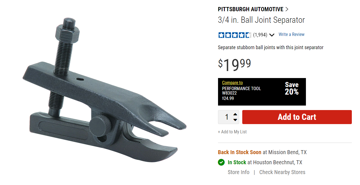Expand the ratings breakdown dropdown arrow
Image resolution: width=360 pixels, height=185 pixels.
coord(272,35)
